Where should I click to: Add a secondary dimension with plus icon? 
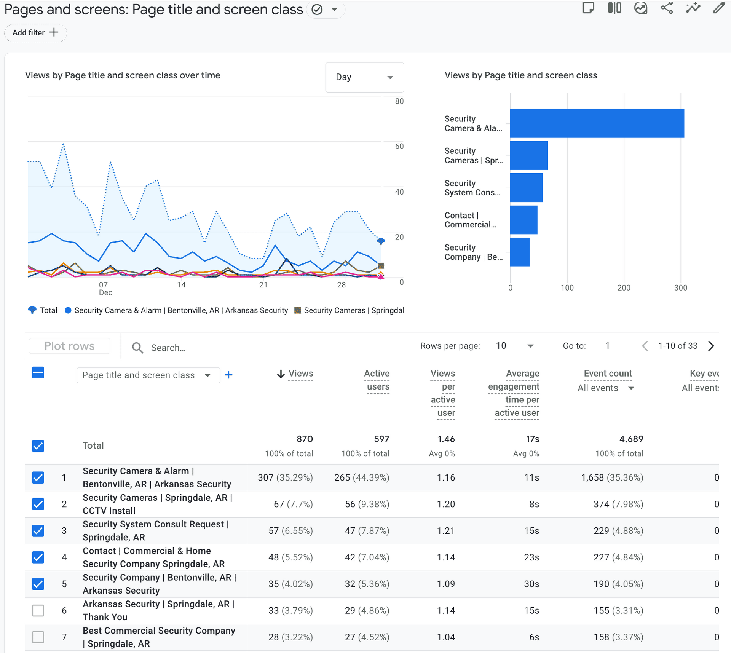tap(228, 375)
